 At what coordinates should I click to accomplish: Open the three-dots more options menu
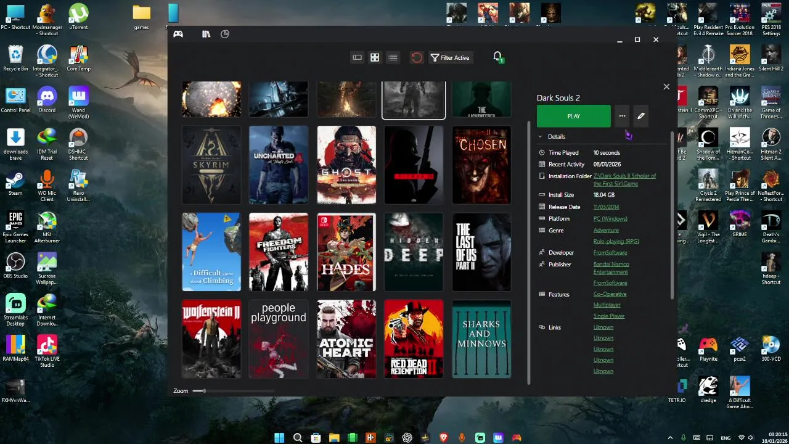coord(622,116)
